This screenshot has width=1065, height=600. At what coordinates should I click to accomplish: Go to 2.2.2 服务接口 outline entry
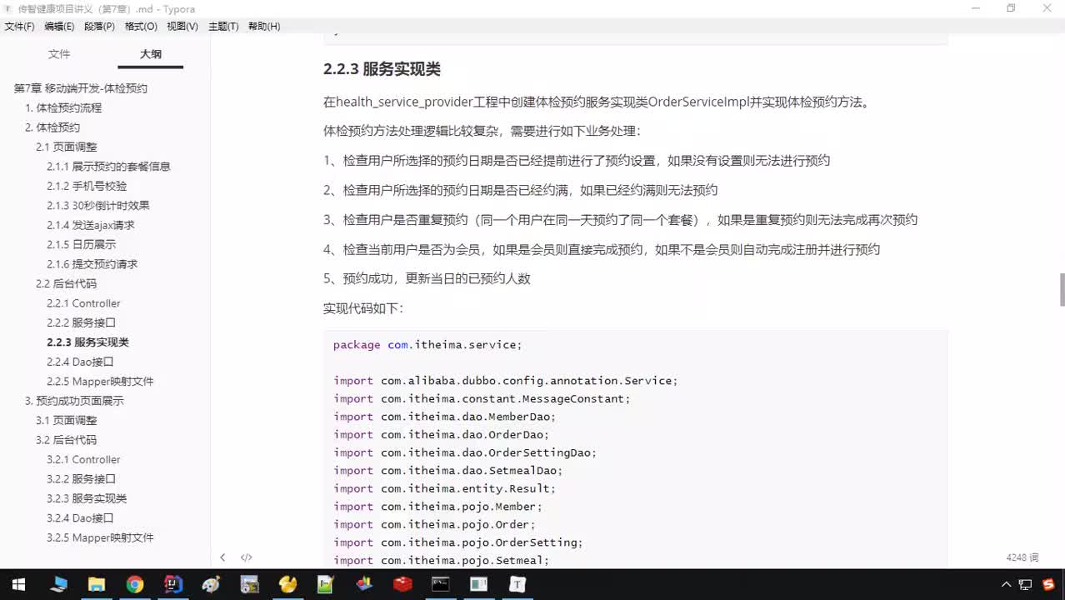point(82,322)
